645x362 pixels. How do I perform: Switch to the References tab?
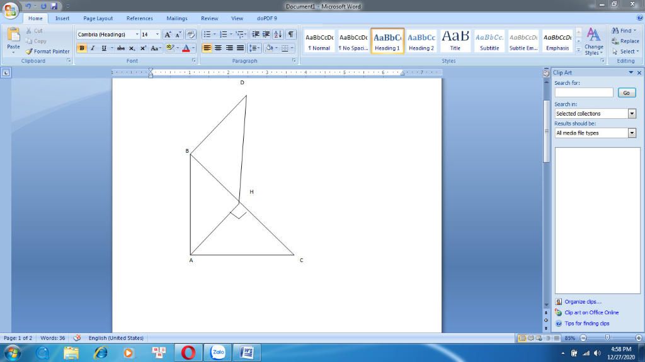coord(139,18)
